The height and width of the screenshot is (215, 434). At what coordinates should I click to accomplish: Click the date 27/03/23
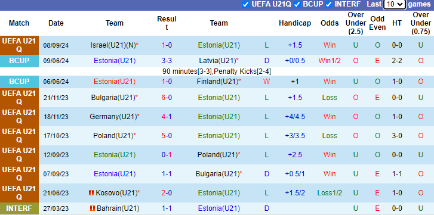56,208
